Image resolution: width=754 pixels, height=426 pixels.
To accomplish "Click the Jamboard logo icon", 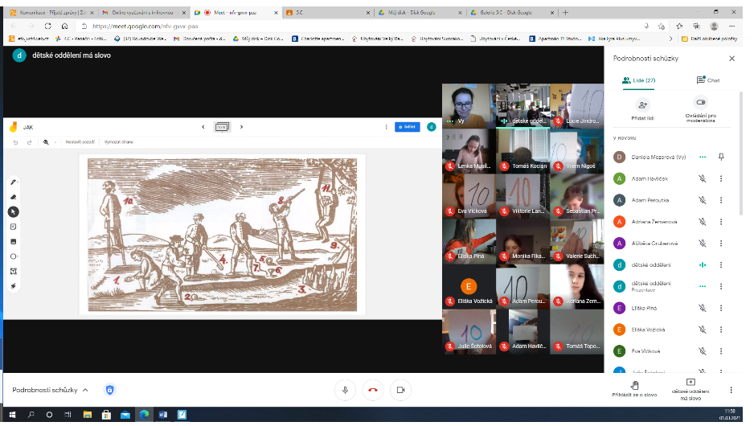I will click(x=14, y=127).
